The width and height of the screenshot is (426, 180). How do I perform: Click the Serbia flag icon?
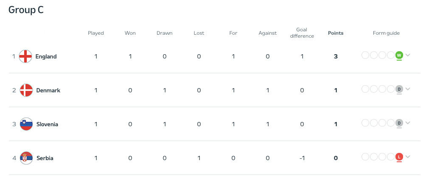click(26, 158)
